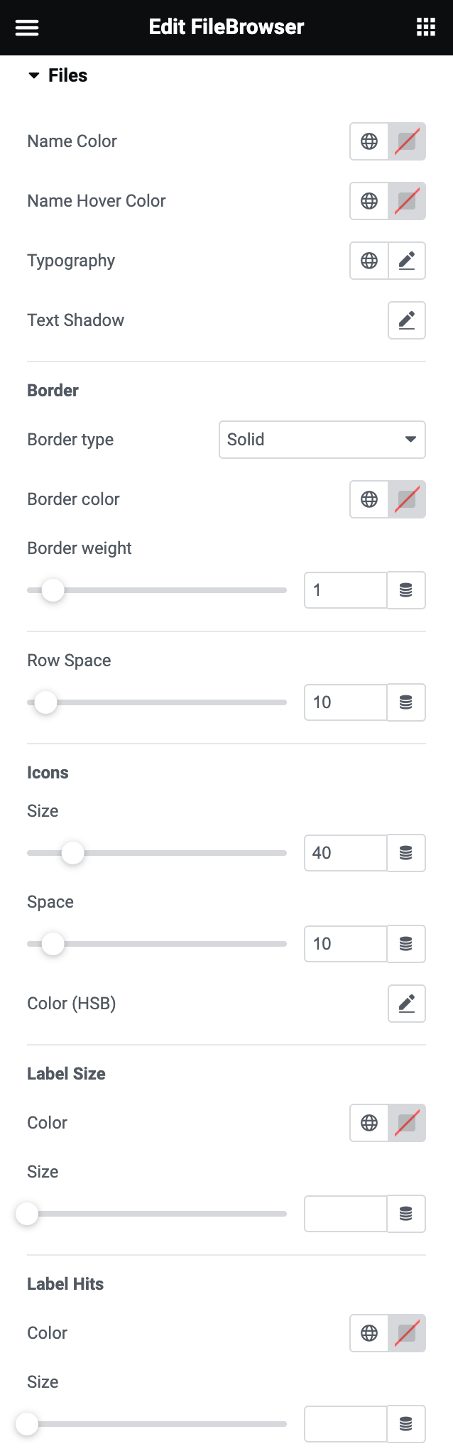The width and height of the screenshot is (453, 1456).
Task: Click inside the Row Space value field
Action: click(x=345, y=702)
